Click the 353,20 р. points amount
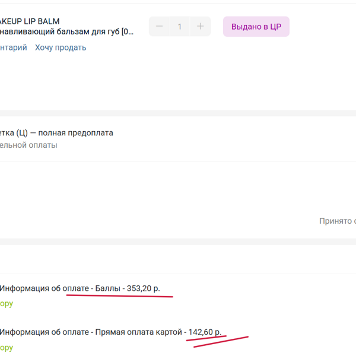 143,288
